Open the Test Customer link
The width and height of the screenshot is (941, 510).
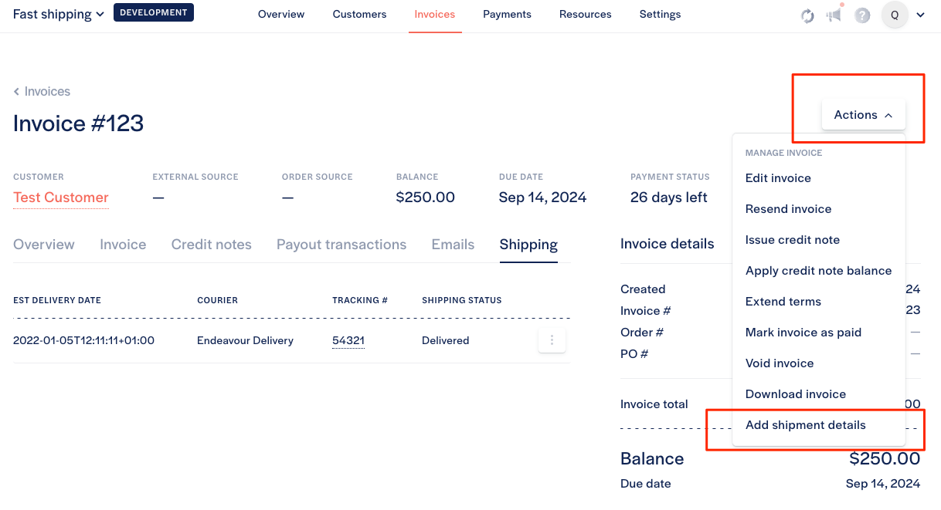pyautogui.click(x=61, y=198)
